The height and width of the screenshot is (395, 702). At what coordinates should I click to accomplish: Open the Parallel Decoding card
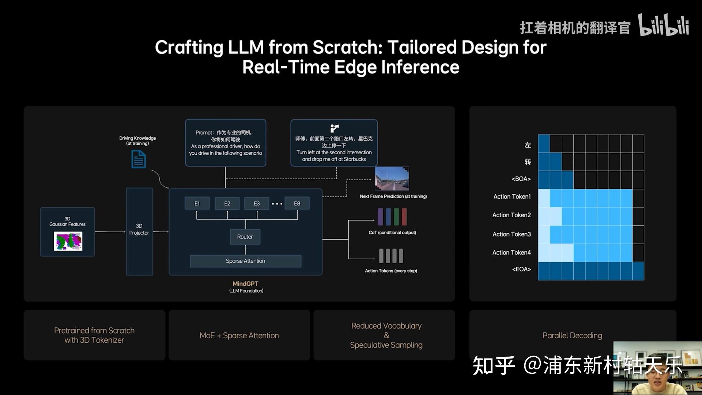coord(572,335)
